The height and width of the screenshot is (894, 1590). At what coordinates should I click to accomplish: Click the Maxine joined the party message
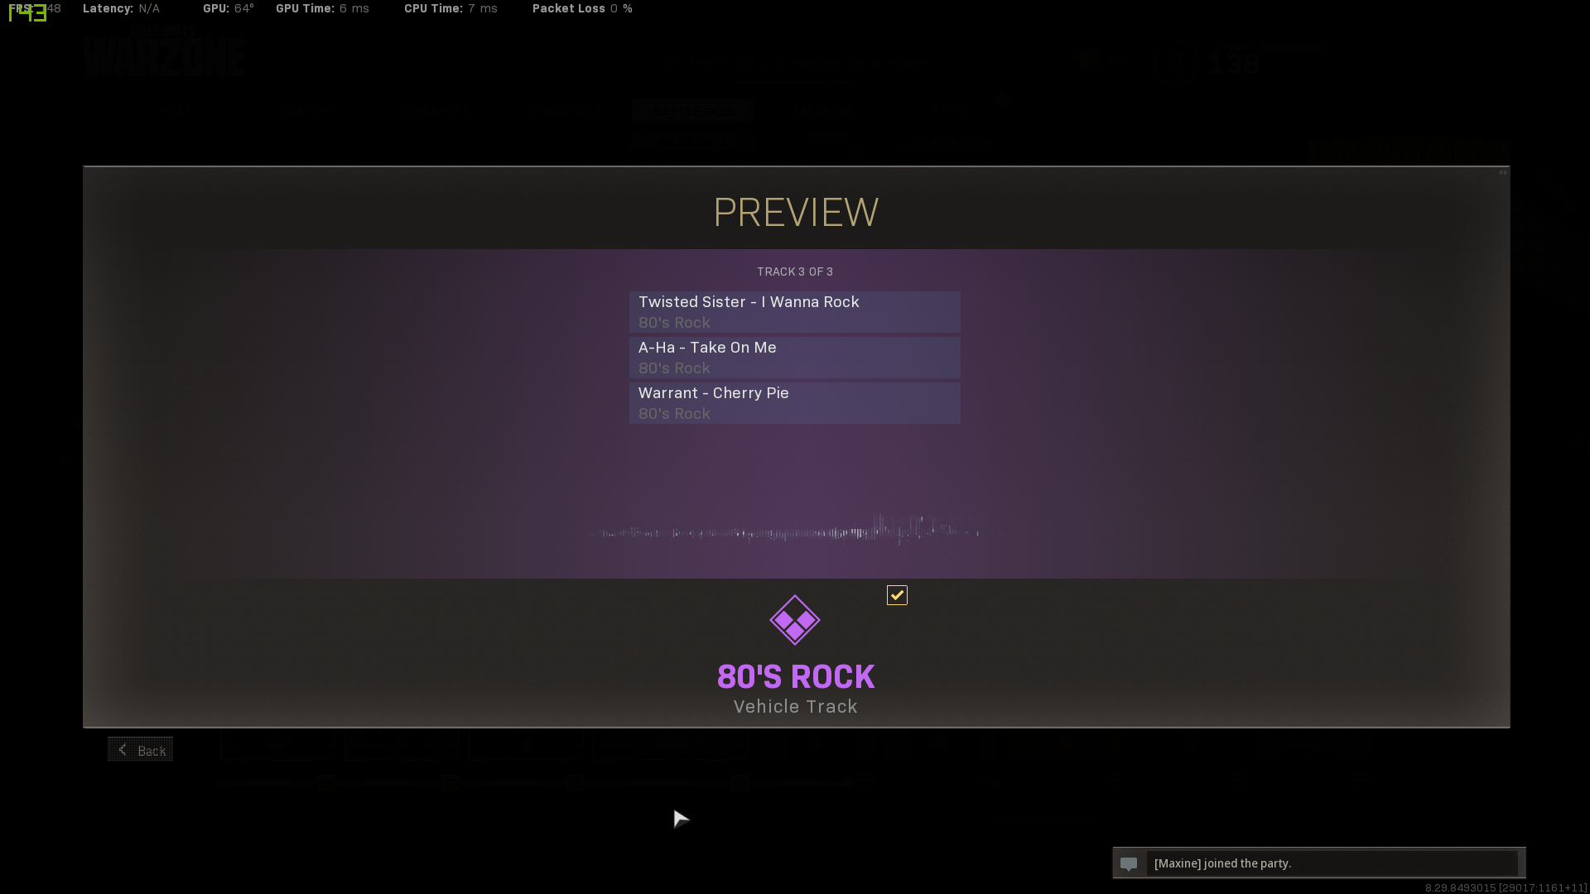click(x=1223, y=863)
